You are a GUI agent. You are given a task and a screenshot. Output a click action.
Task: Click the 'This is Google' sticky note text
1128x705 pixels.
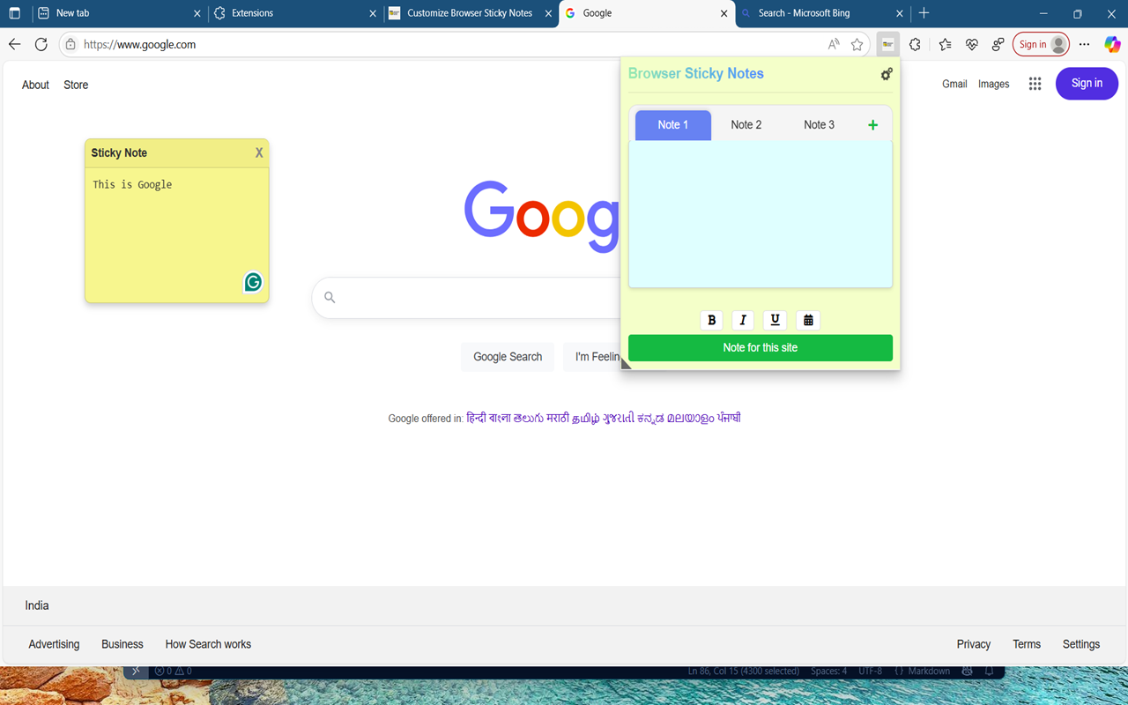coord(132,184)
